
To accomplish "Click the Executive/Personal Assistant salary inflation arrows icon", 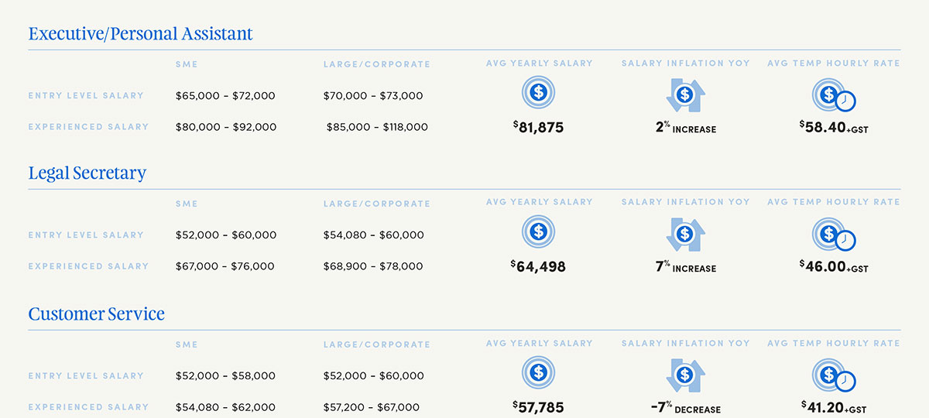I will click(685, 94).
